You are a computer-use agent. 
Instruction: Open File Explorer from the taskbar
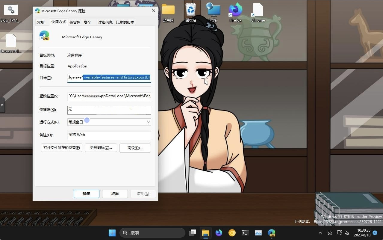pos(205,233)
